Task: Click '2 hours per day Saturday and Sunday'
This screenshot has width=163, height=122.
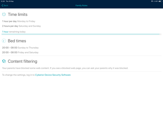Action: (22, 26)
